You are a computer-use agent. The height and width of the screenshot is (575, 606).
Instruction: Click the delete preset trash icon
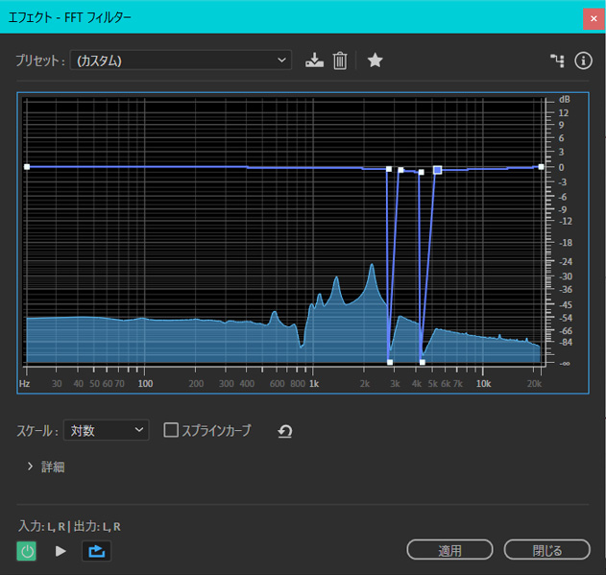(x=339, y=60)
